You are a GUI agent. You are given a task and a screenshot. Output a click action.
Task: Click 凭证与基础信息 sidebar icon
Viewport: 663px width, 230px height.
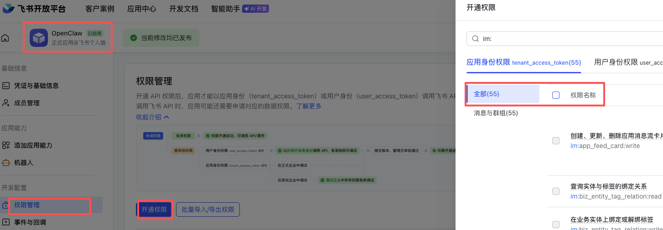[x=6, y=86]
